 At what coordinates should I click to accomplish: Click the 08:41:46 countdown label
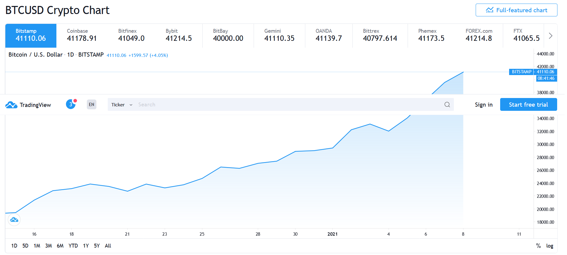[546, 78]
